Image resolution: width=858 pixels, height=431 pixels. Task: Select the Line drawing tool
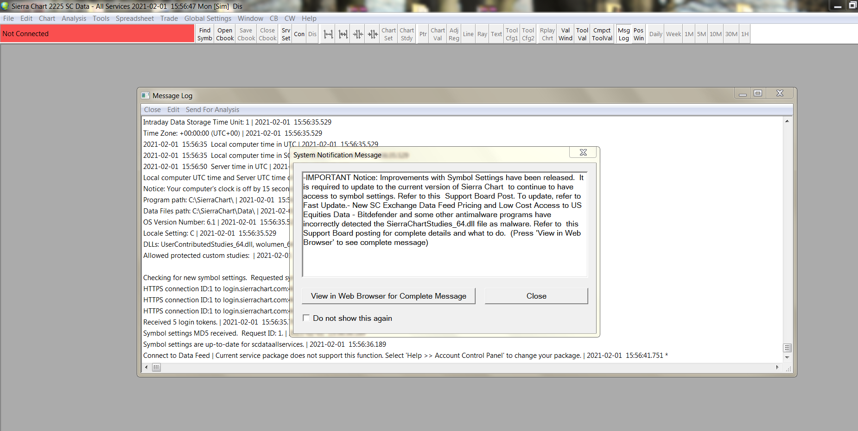(x=468, y=34)
